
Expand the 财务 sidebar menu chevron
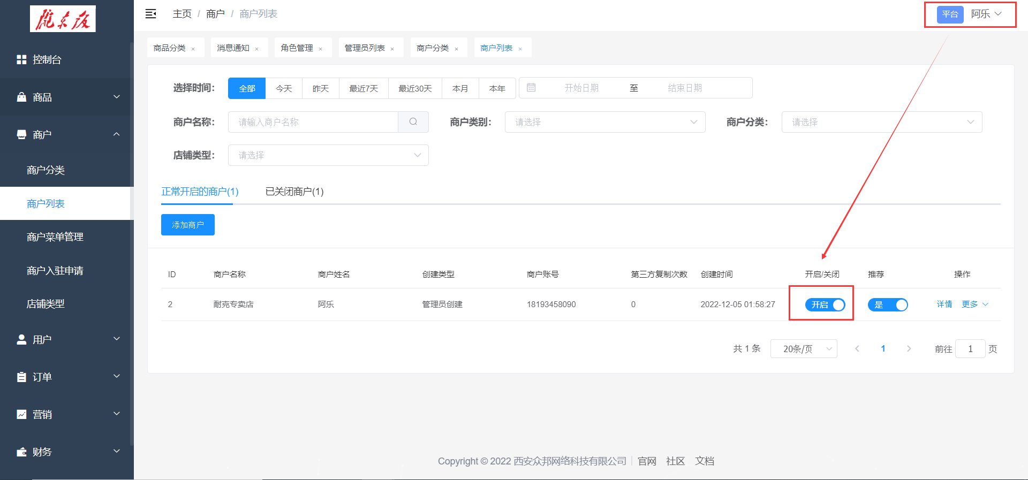[117, 452]
